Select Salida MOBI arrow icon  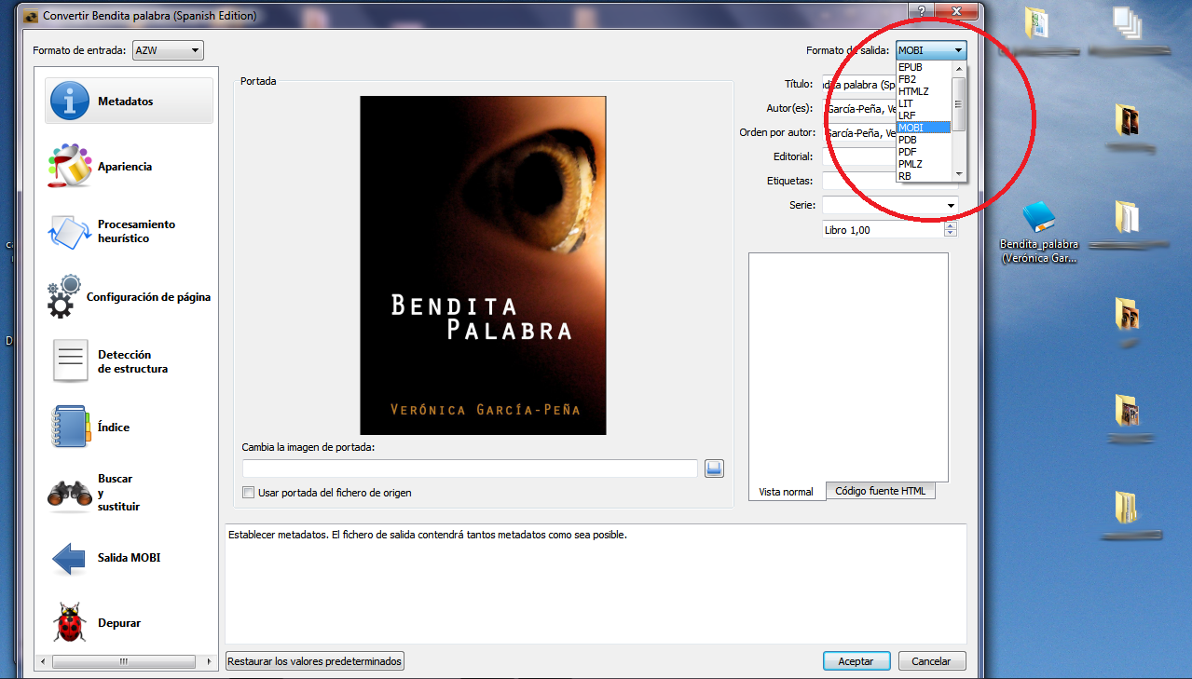tap(70, 558)
